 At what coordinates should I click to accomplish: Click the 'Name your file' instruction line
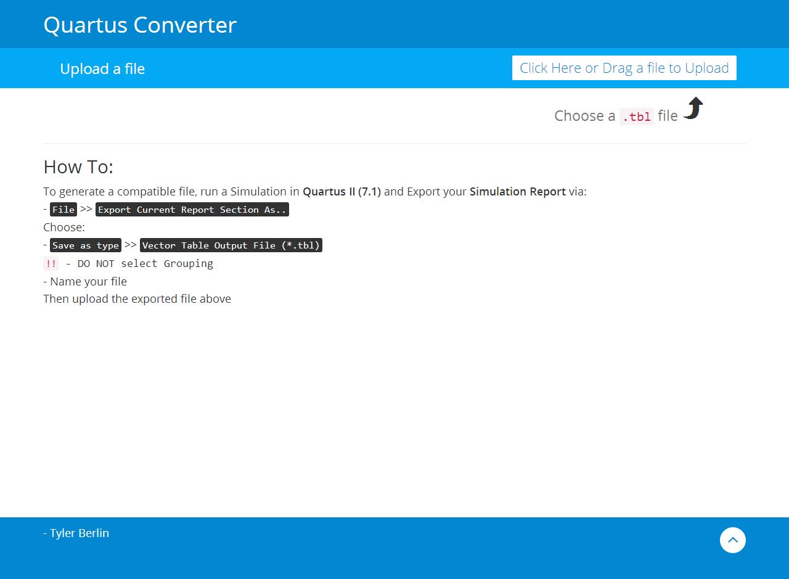point(88,282)
